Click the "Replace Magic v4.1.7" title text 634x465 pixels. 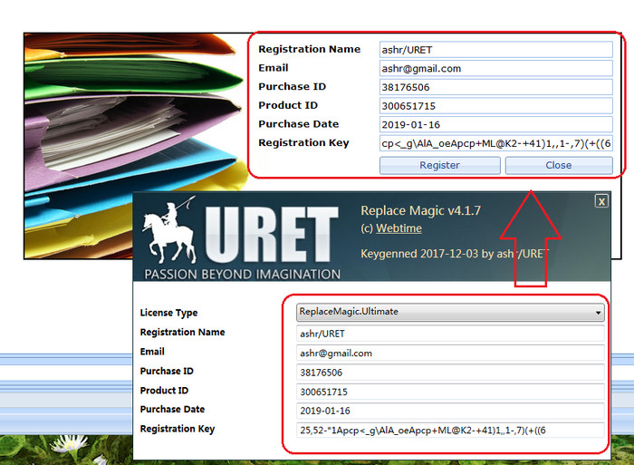pos(420,210)
